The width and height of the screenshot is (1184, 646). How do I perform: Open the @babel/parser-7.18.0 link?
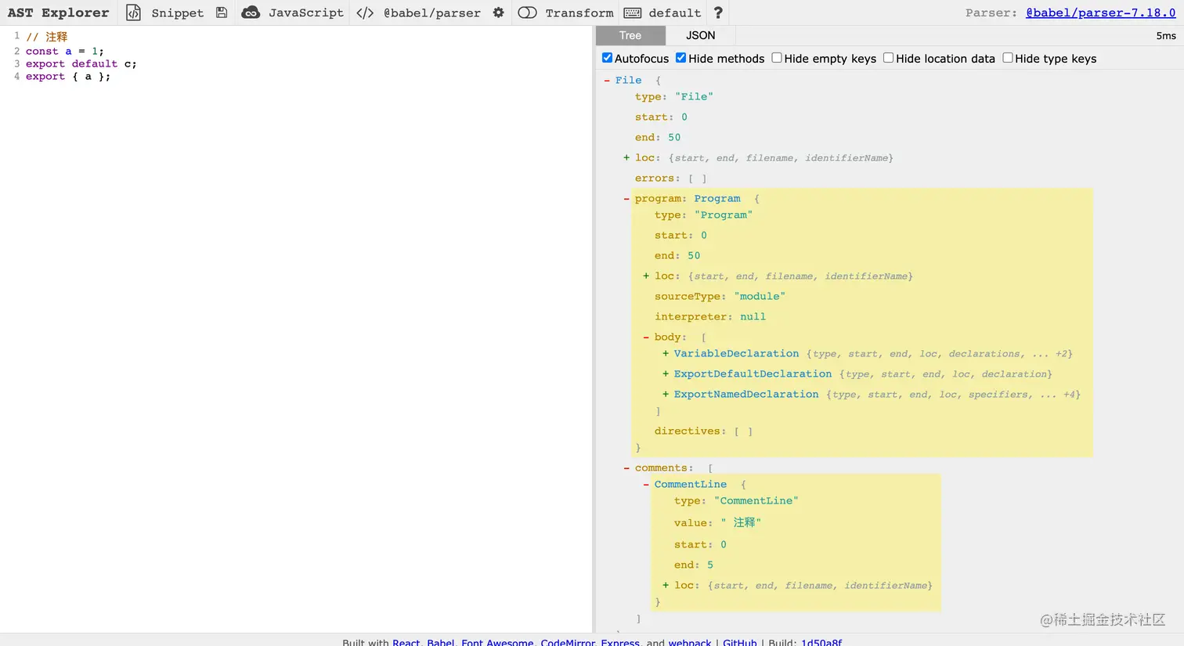[x=1101, y=13]
